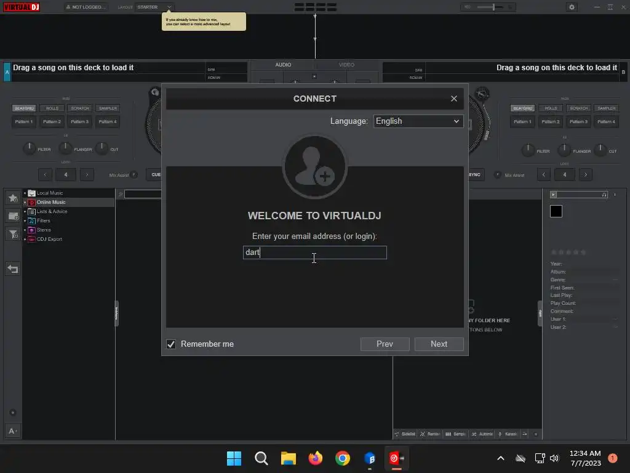Click the right deck FLANGER knob
This screenshot has height=473, width=630.
tap(564, 150)
